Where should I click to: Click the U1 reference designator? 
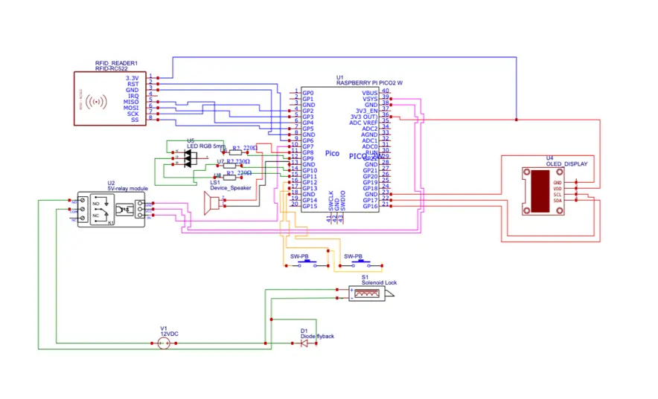click(x=340, y=77)
